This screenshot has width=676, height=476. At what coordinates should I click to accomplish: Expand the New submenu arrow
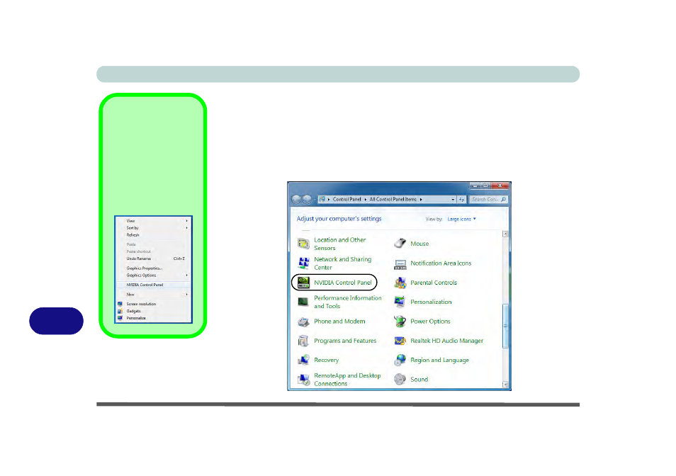tap(186, 295)
